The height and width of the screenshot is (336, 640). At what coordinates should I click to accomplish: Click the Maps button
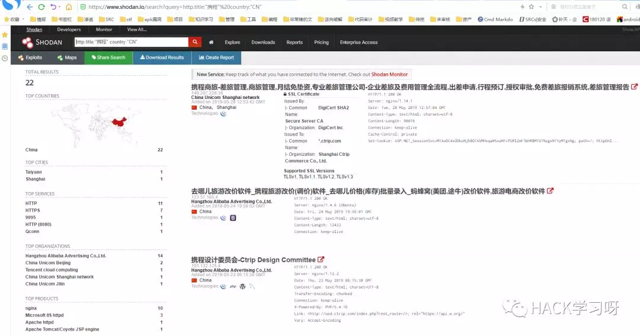point(67,57)
